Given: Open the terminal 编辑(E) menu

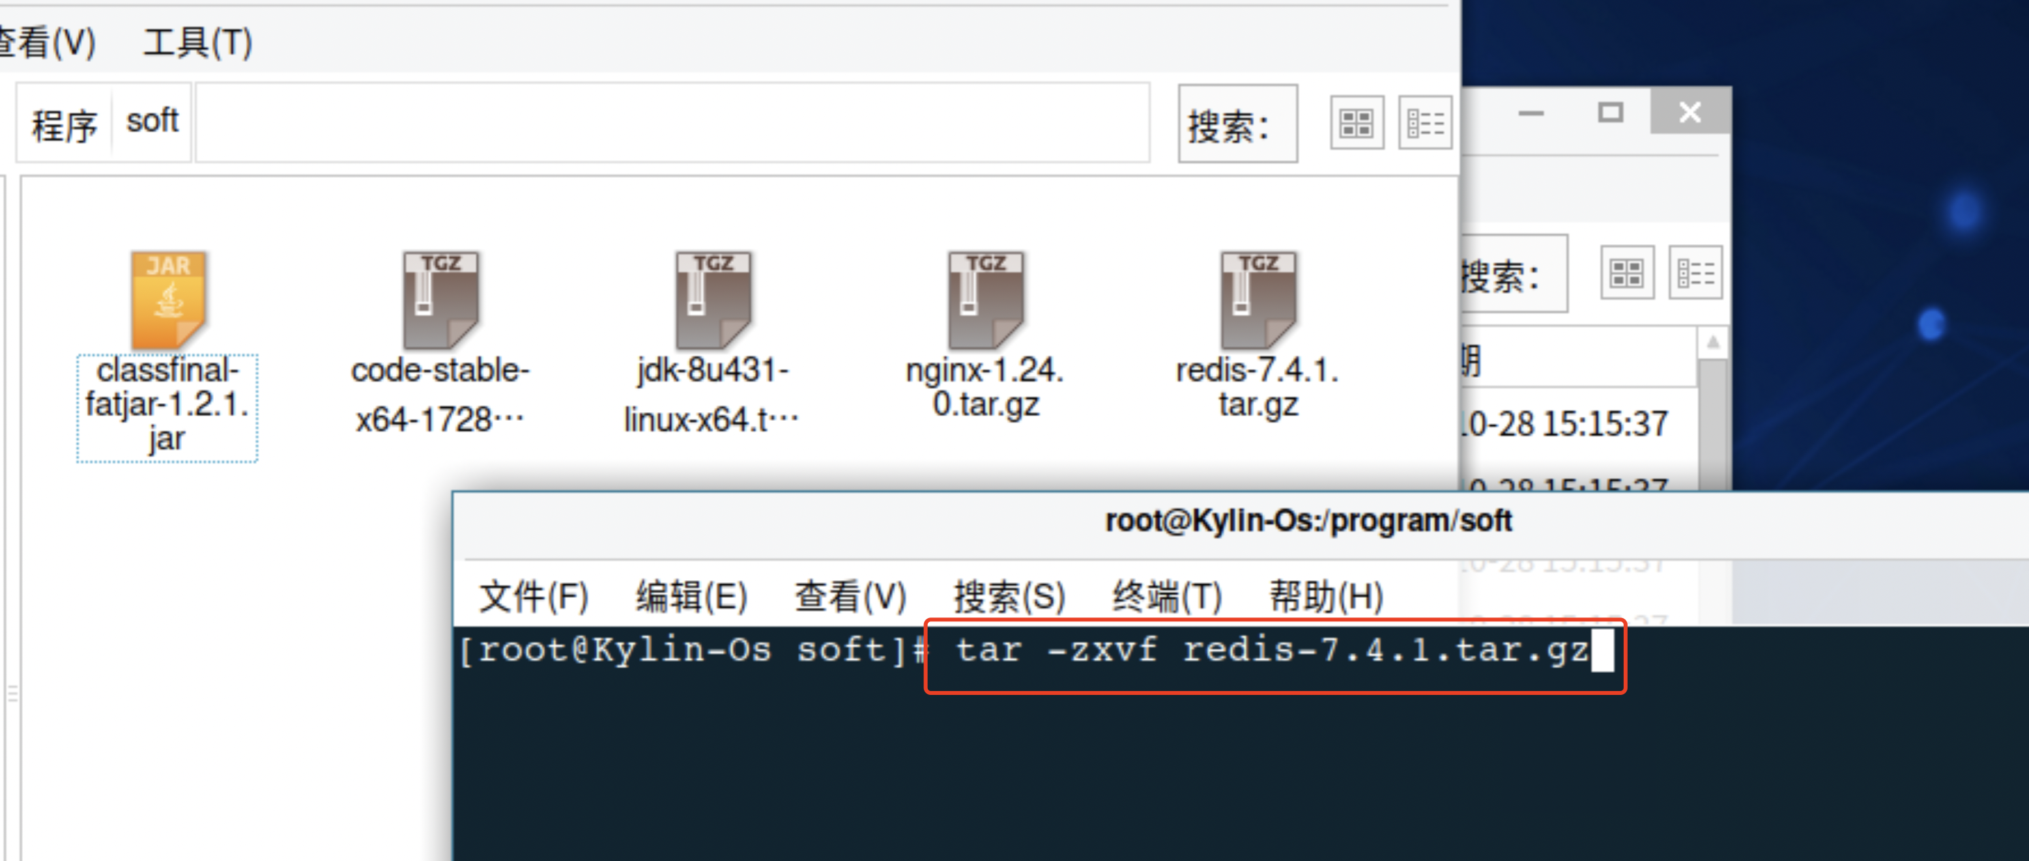Looking at the screenshot, I should tap(691, 596).
